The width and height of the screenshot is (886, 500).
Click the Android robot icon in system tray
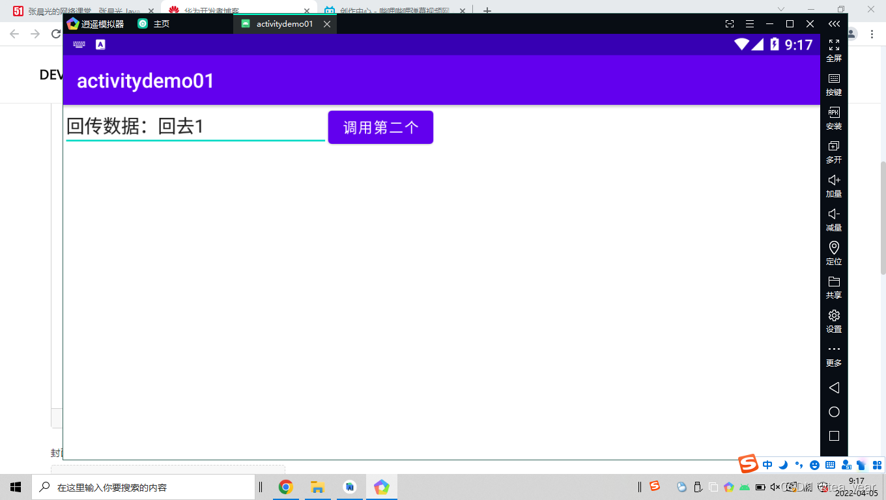point(745,487)
